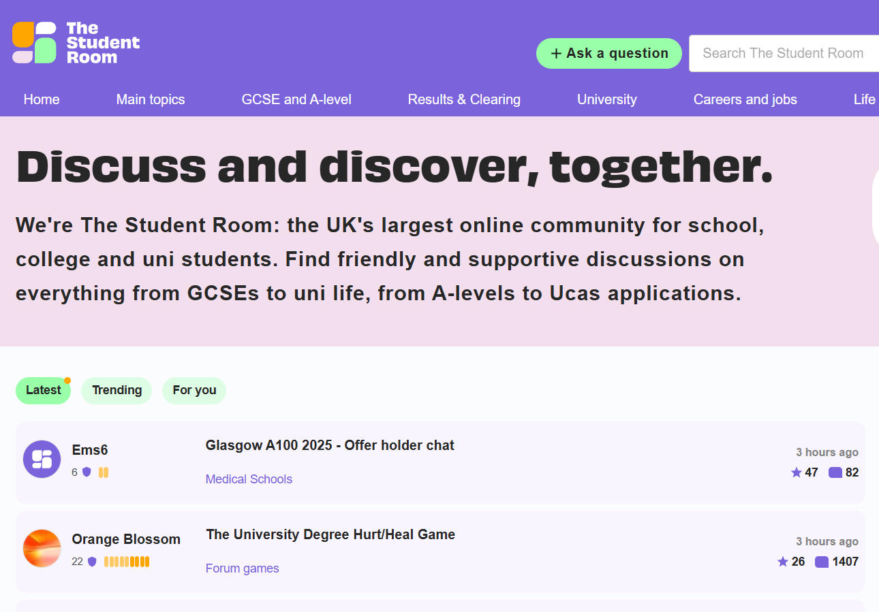Go to Home in the navigation
The height and width of the screenshot is (612, 879).
[x=42, y=99]
